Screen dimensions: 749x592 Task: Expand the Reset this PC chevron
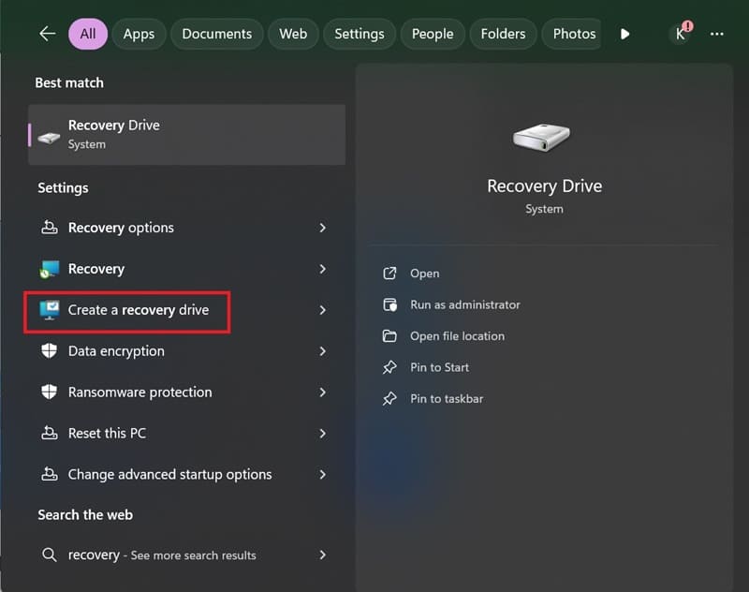click(x=323, y=434)
